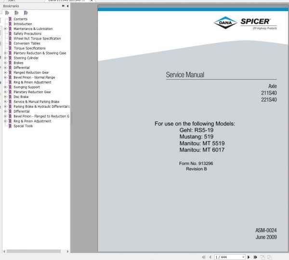The image size is (289, 260).
Task: Click the Service Manual heading on the page
Action: point(185,75)
